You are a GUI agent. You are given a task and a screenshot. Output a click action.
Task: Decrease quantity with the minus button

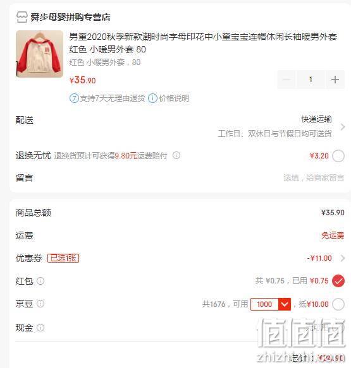[286, 80]
